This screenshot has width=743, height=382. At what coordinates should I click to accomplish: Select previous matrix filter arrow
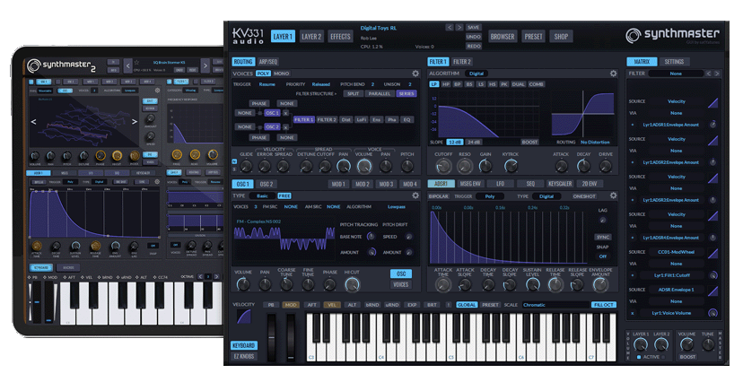(x=709, y=74)
